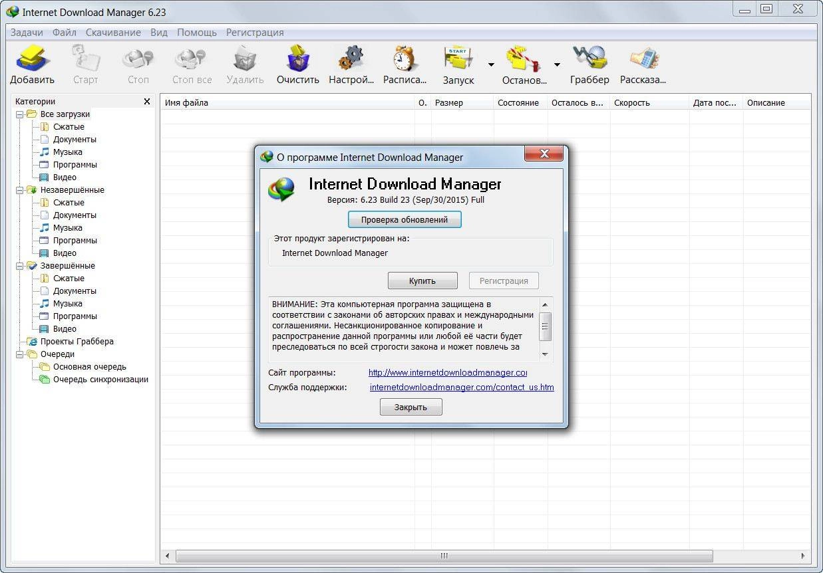Select Сжатые under Незавершённые
This screenshot has width=823, height=573.
pyautogui.click(x=69, y=203)
